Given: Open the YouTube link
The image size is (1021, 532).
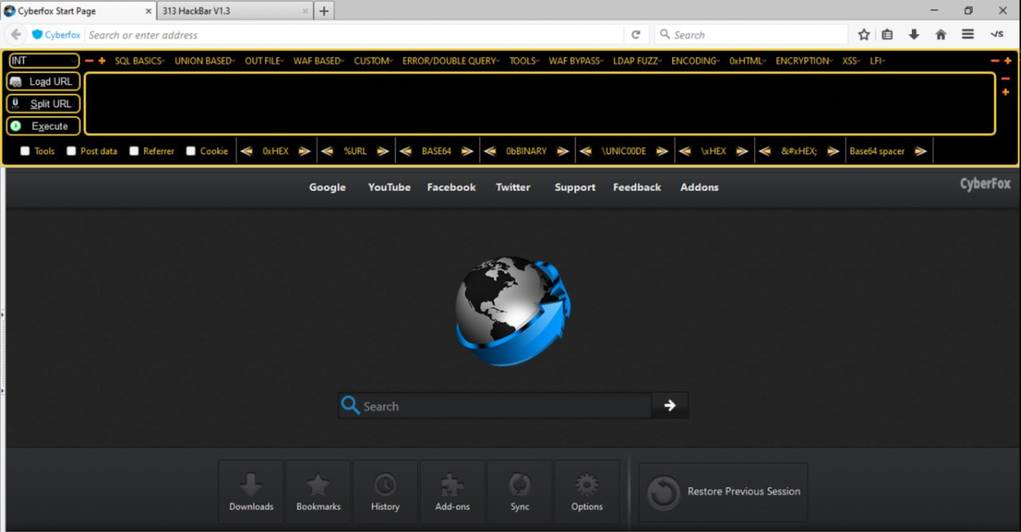Looking at the screenshot, I should point(389,187).
